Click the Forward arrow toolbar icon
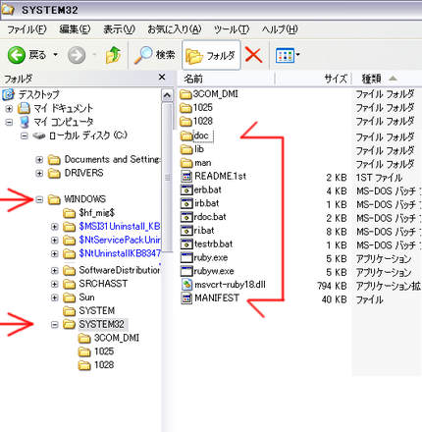This screenshot has height=432, width=422. (x=77, y=55)
